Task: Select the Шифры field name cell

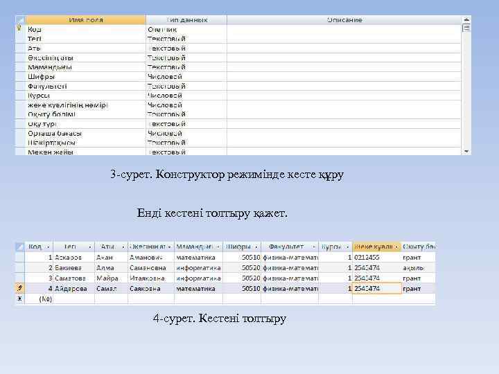Action: [86, 77]
